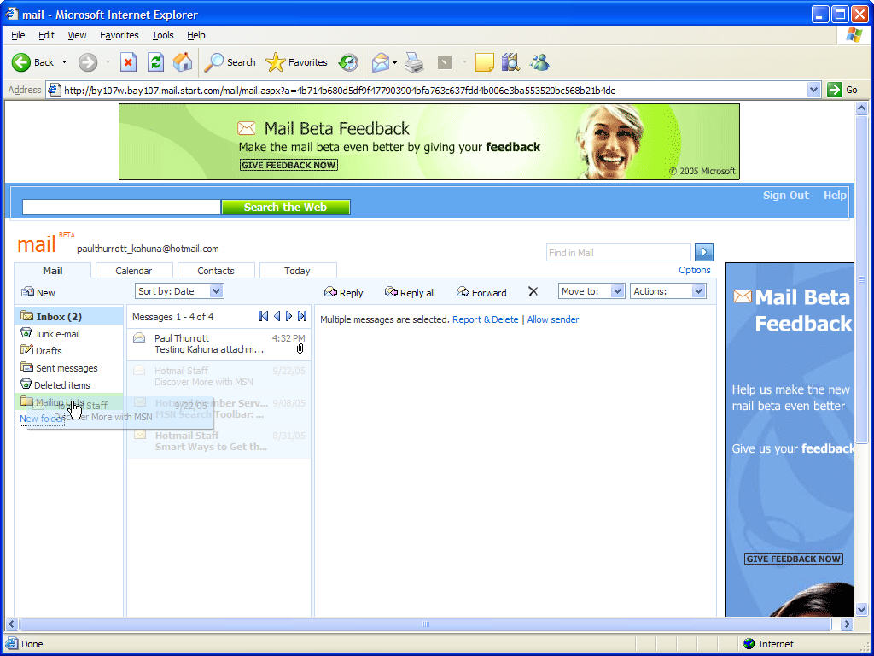The width and height of the screenshot is (874, 656).
Task: Open the Favorites star in the toolbar
Action: coord(296,62)
